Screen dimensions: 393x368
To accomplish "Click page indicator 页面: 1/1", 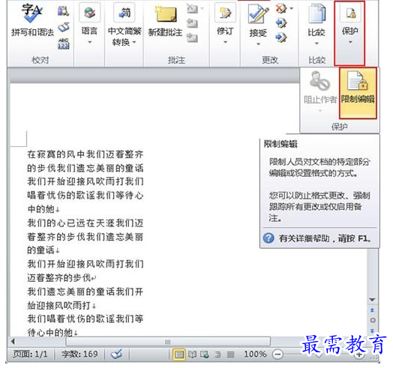I will (x=30, y=354).
